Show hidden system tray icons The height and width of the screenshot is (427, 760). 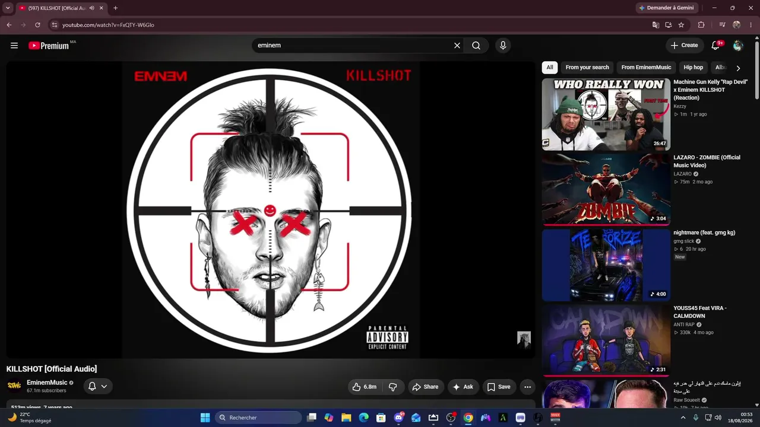point(683,418)
